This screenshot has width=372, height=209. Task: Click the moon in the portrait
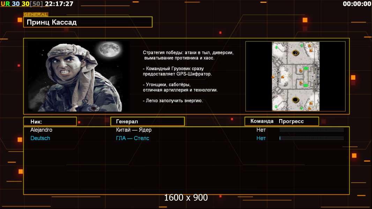110,50
